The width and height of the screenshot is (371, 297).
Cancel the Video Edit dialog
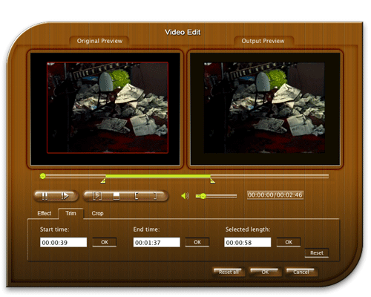(301, 272)
